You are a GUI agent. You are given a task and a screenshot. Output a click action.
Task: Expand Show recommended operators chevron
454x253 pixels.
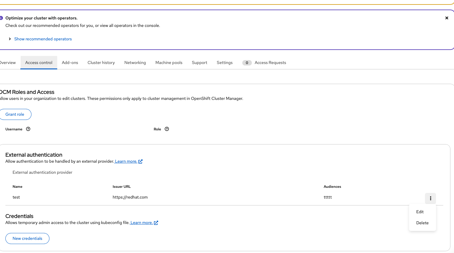(x=10, y=39)
